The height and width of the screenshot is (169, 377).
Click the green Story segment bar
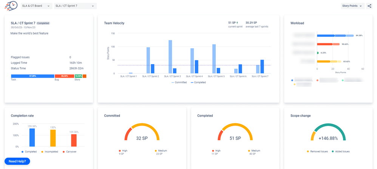pyautogui.click(x=78, y=76)
